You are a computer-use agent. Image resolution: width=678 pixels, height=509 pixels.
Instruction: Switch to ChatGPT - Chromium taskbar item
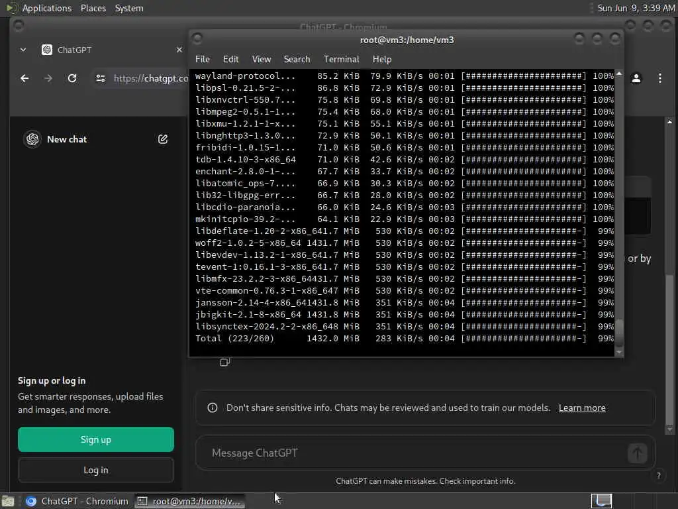coord(77,501)
